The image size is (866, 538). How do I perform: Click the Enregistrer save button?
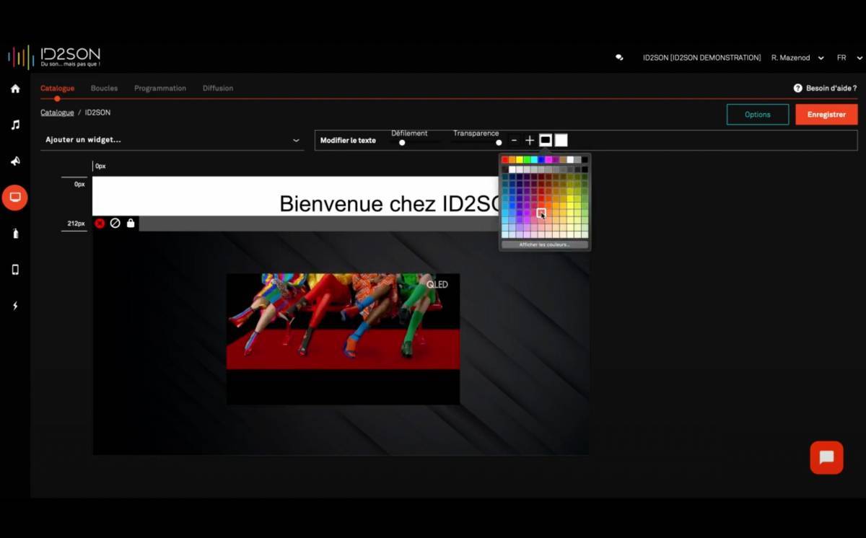826,115
